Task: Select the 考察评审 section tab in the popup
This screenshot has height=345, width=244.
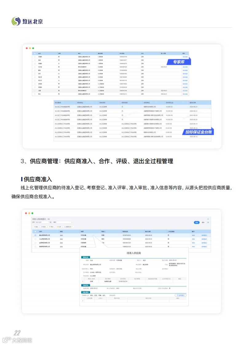Action: click(x=86, y=285)
